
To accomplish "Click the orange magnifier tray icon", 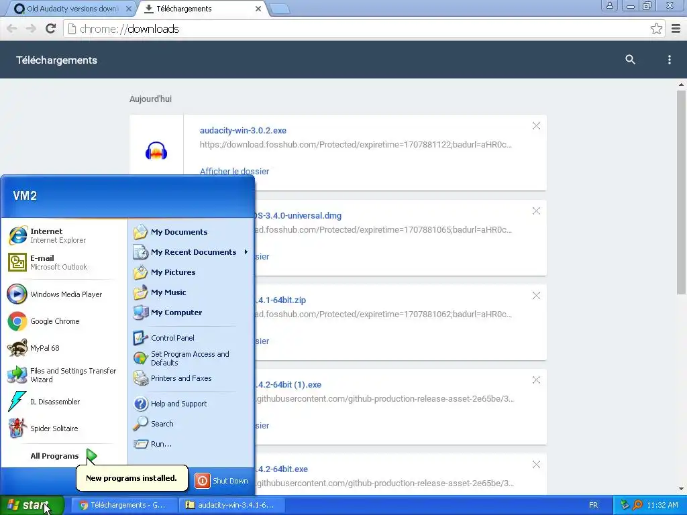I will (x=637, y=505).
